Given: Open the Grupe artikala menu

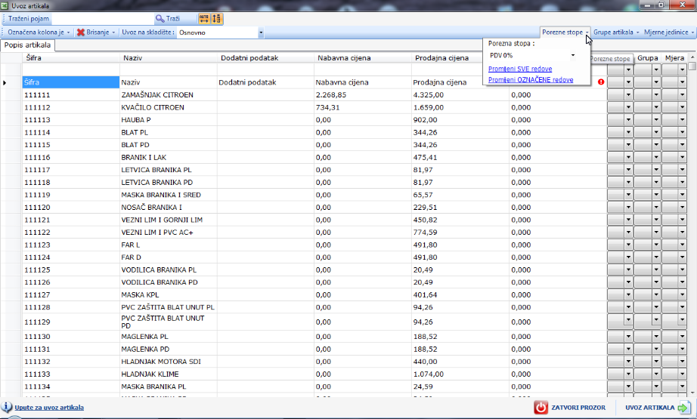Looking at the screenshot, I should [616, 32].
